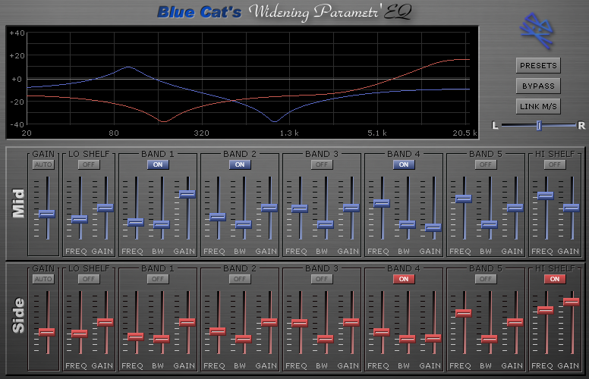The height and width of the screenshot is (379, 589).
Task: Click Mid BAND 2 FREQ slider handle
Action: pyautogui.click(x=218, y=217)
